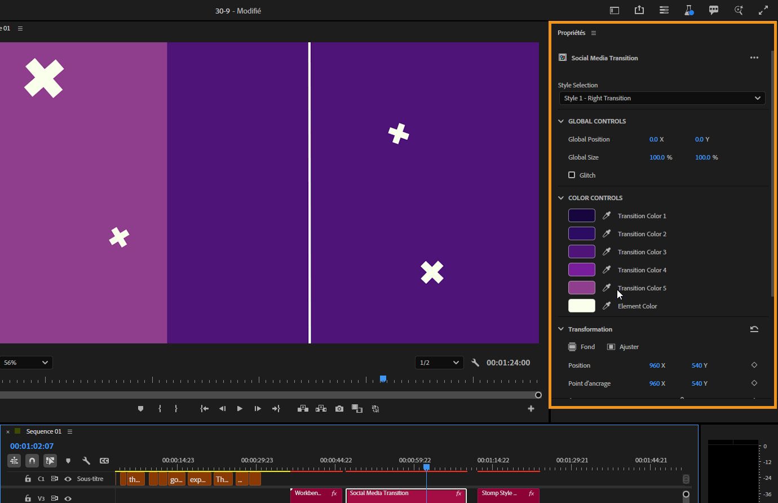
Task: Toggle snapping with the magnet icon
Action: coord(32,461)
